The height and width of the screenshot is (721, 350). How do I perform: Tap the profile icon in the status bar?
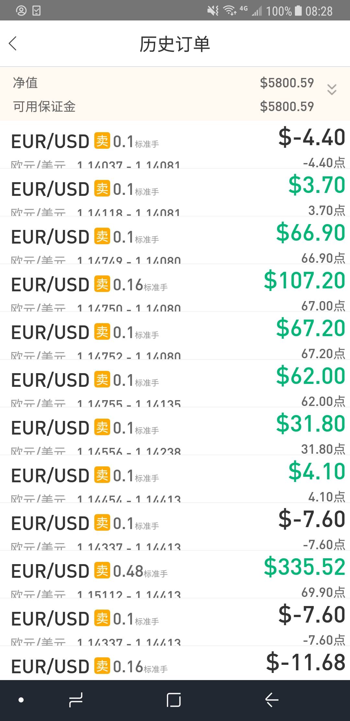[21, 11]
